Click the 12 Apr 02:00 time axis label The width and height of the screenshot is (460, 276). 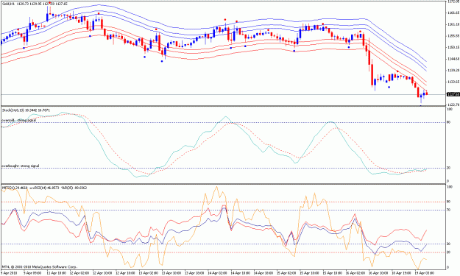79,273
